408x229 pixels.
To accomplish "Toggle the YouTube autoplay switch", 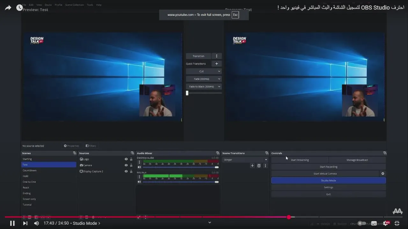I will point(361,223).
